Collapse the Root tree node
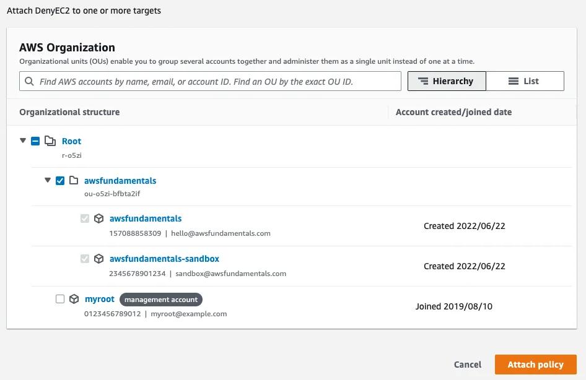The height and width of the screenshot is (380, 586). [x=23, y=141]
